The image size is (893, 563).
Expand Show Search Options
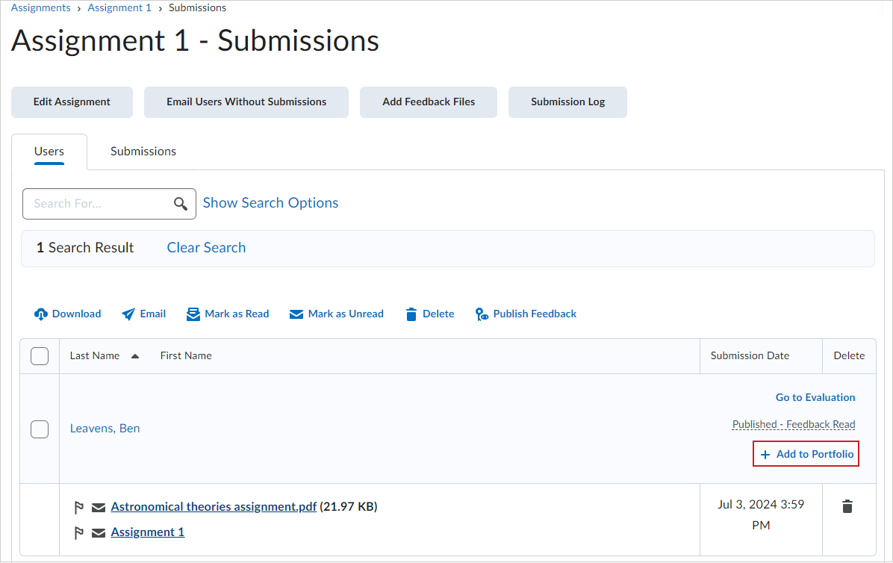(x=270, y=202)
